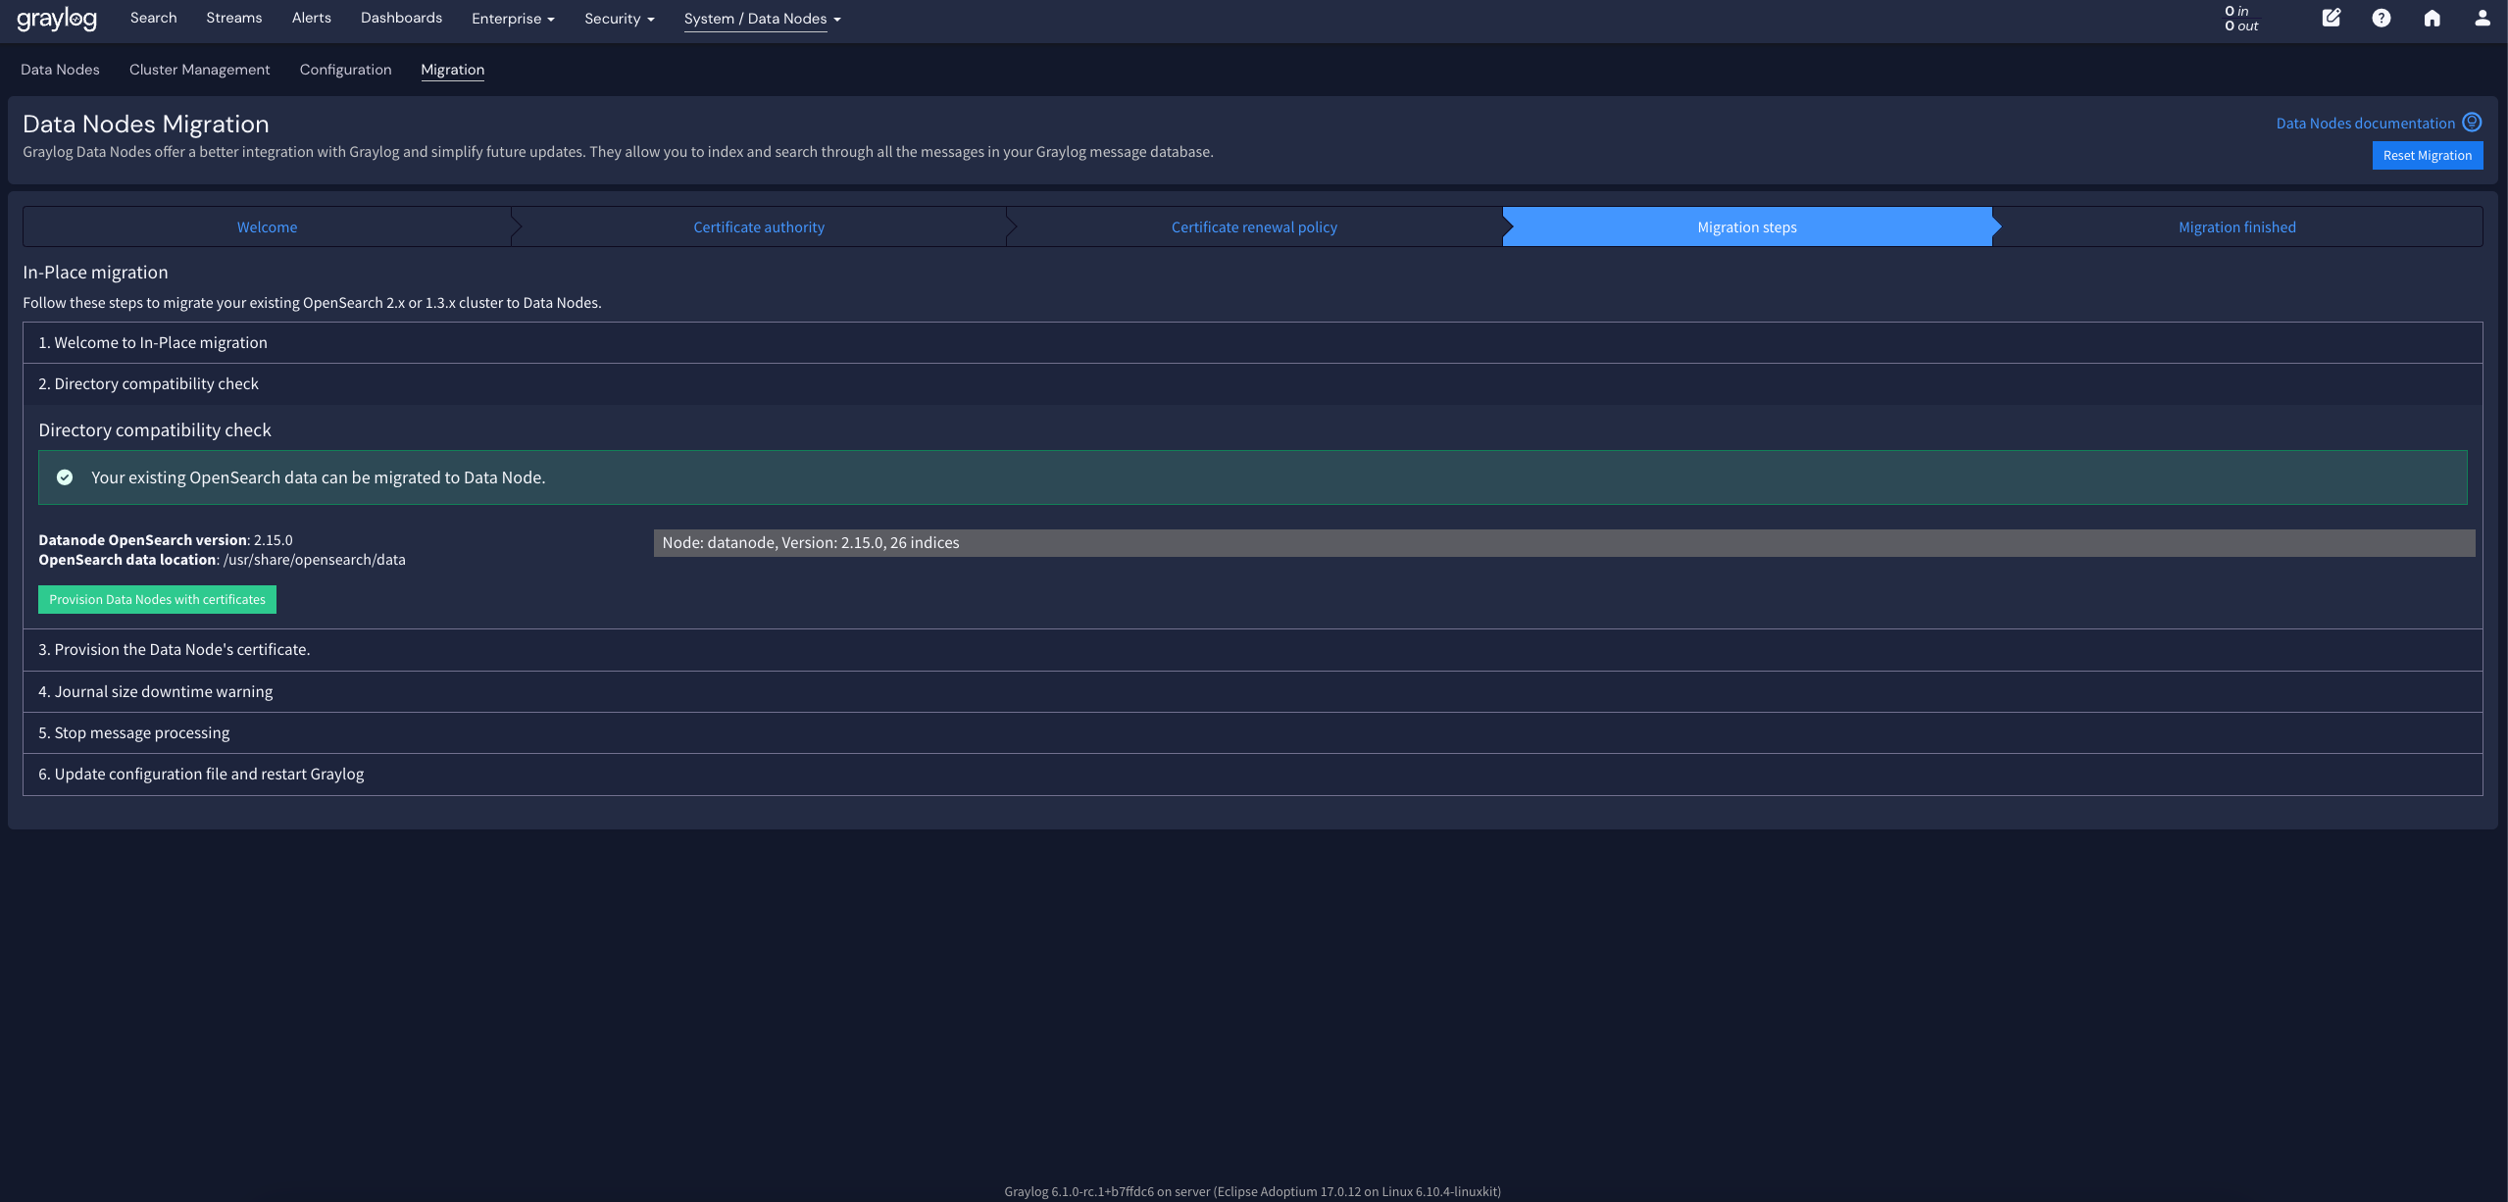Click the notifications/edit icon top right
The image size is (2508, 1202).
[x=2331, y=20]
